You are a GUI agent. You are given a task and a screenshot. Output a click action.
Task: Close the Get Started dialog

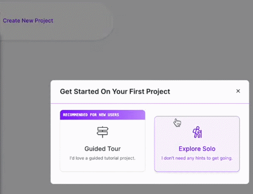(238, 91)
